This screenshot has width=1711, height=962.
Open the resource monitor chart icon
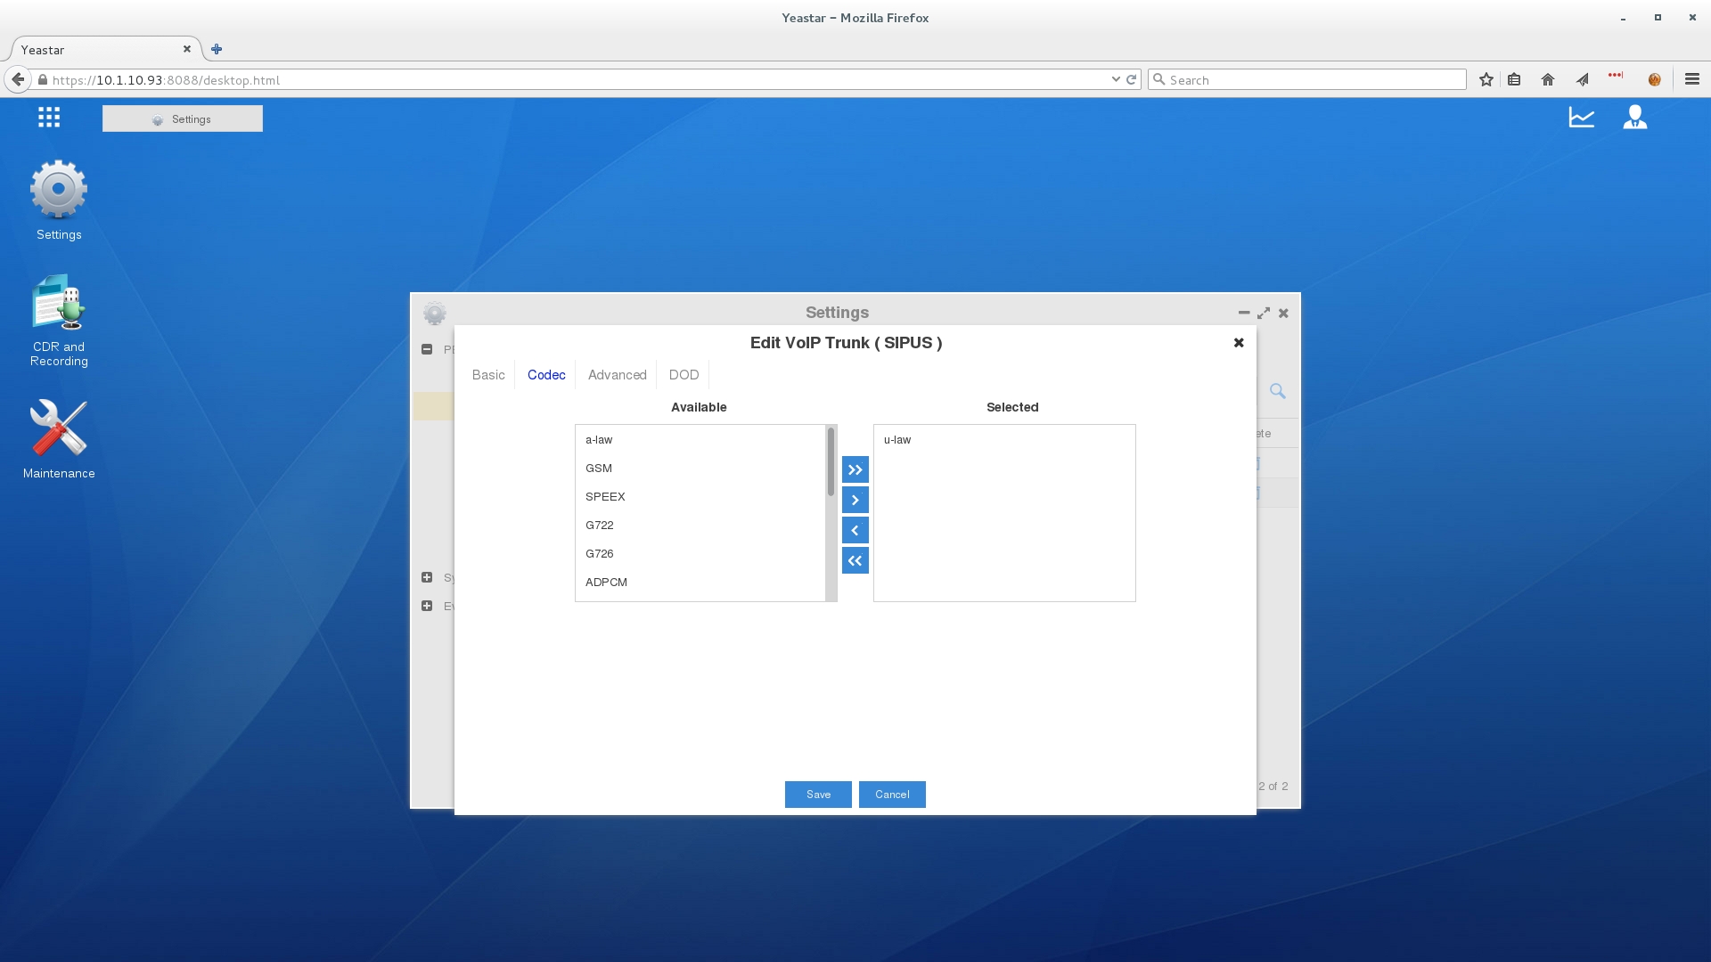[1582, 117]
